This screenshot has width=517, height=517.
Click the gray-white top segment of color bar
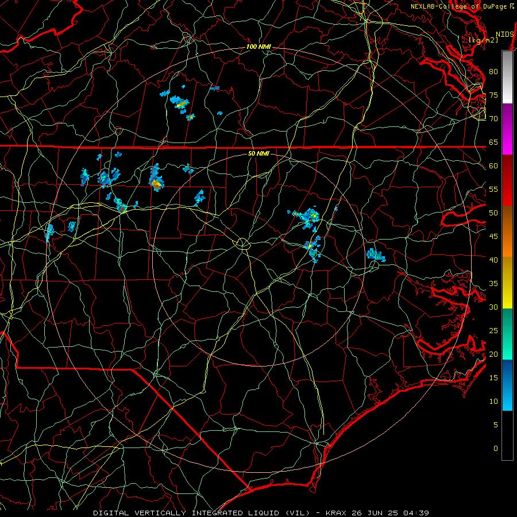507,77
